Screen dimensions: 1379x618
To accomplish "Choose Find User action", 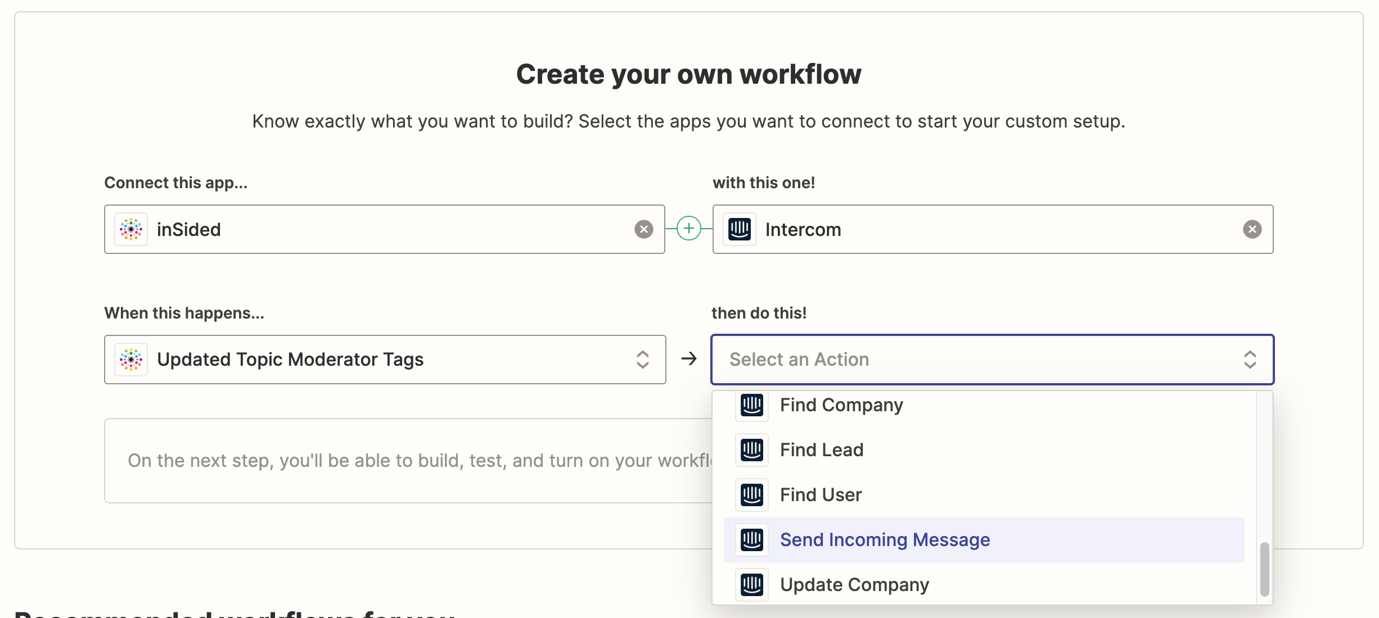I will (x=984, y=495).
